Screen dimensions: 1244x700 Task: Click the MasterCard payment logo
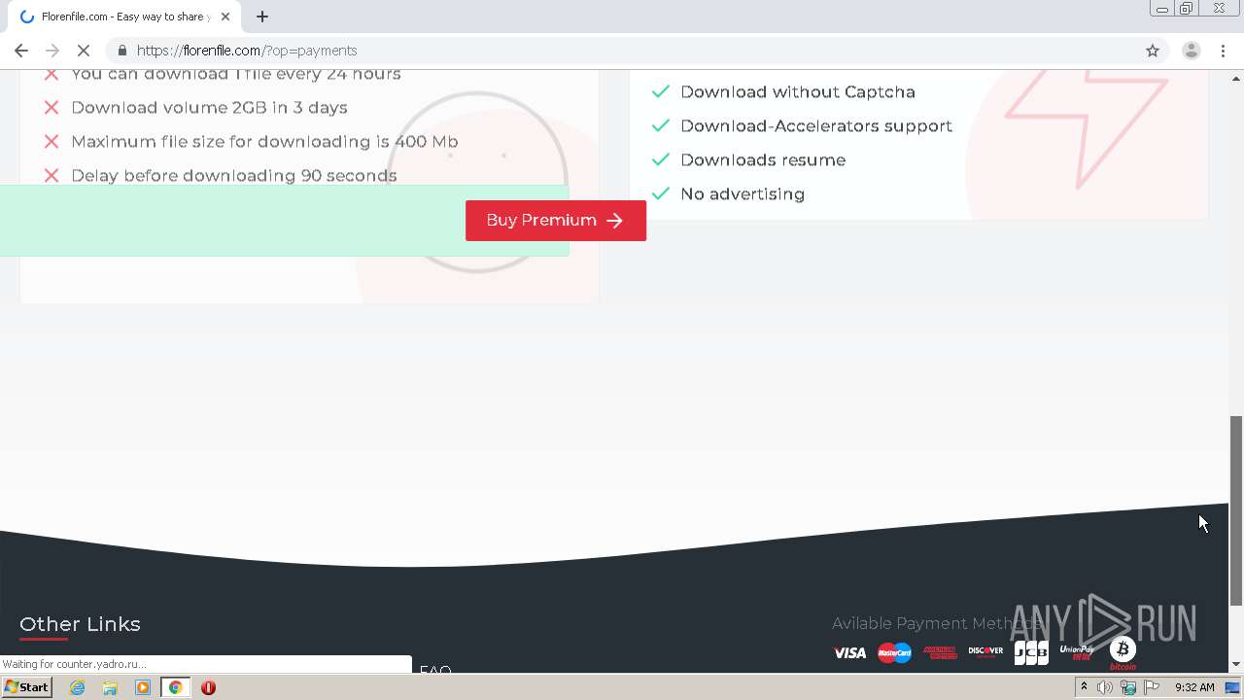tap(894, 652)
